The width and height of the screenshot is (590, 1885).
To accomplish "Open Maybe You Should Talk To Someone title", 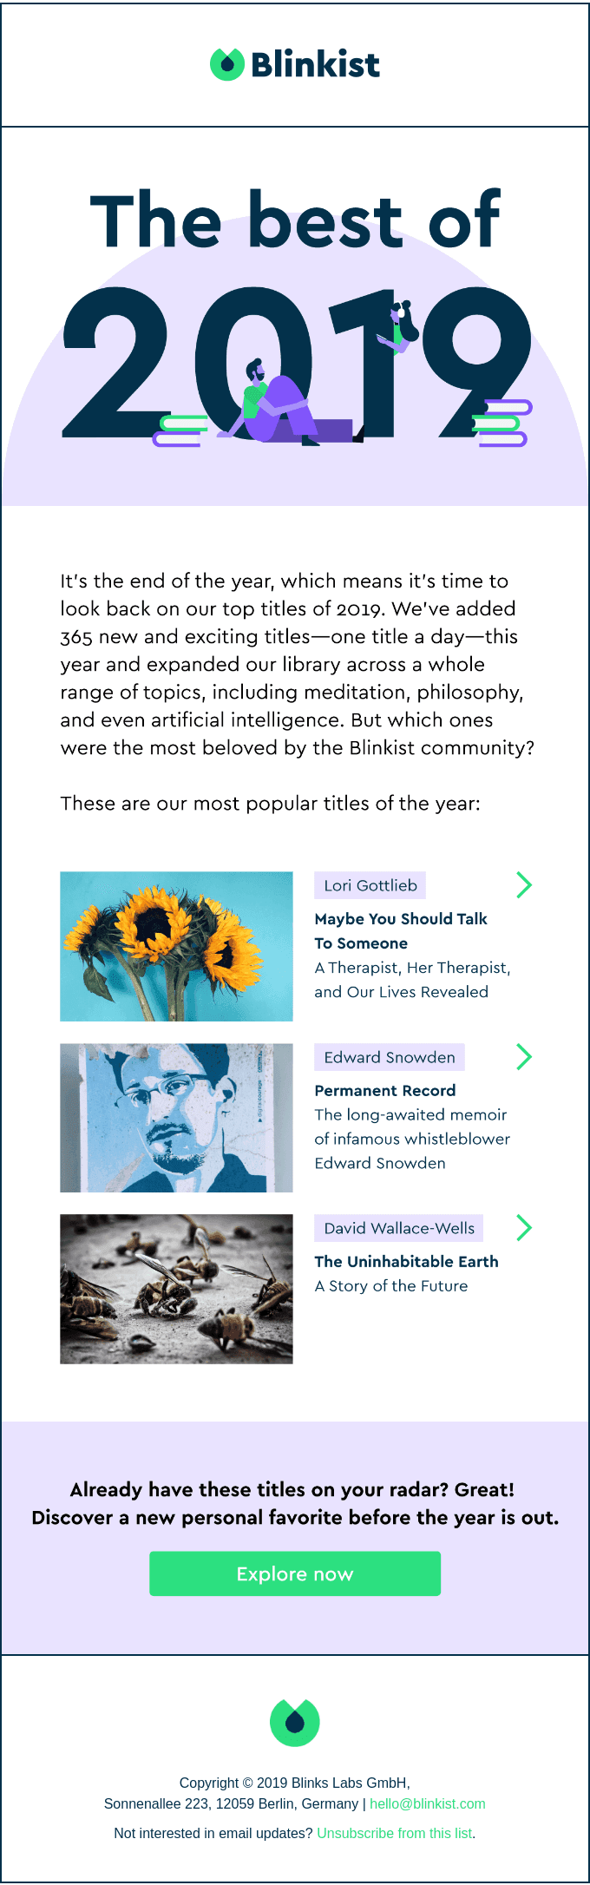I will coord(401,931).
